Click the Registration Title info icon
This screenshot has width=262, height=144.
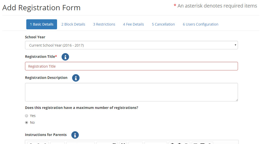click(x=65, y=57)
